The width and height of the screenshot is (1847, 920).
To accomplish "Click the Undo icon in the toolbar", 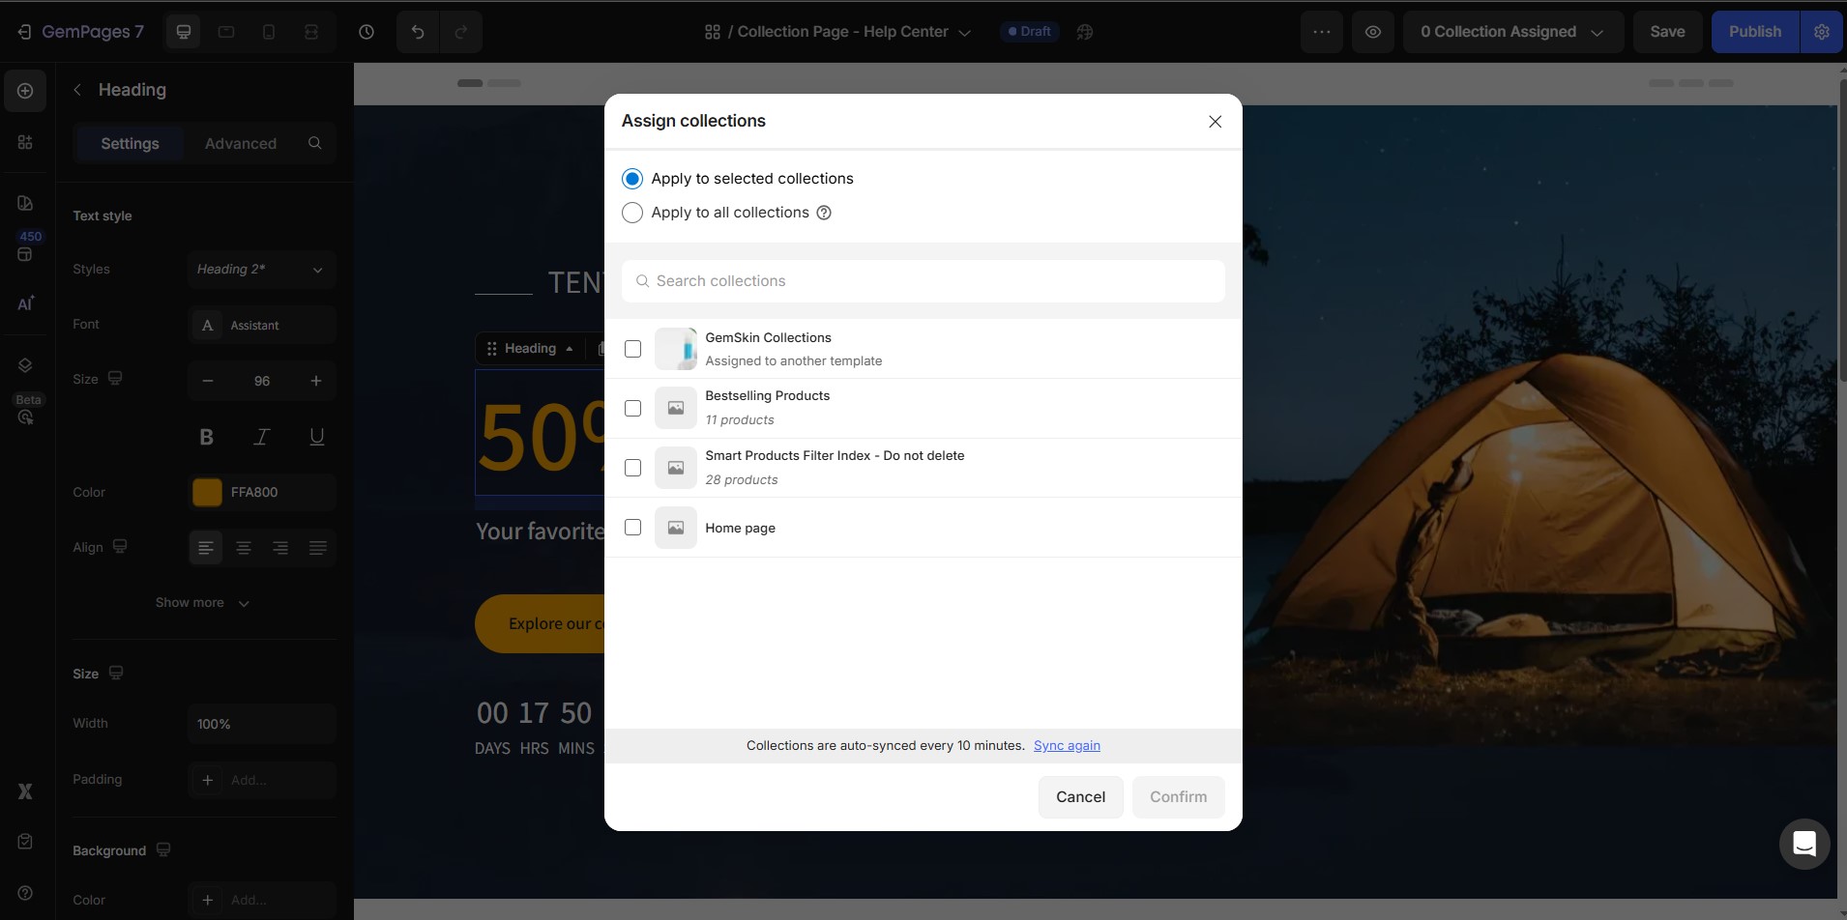I will tap(416, 32).
